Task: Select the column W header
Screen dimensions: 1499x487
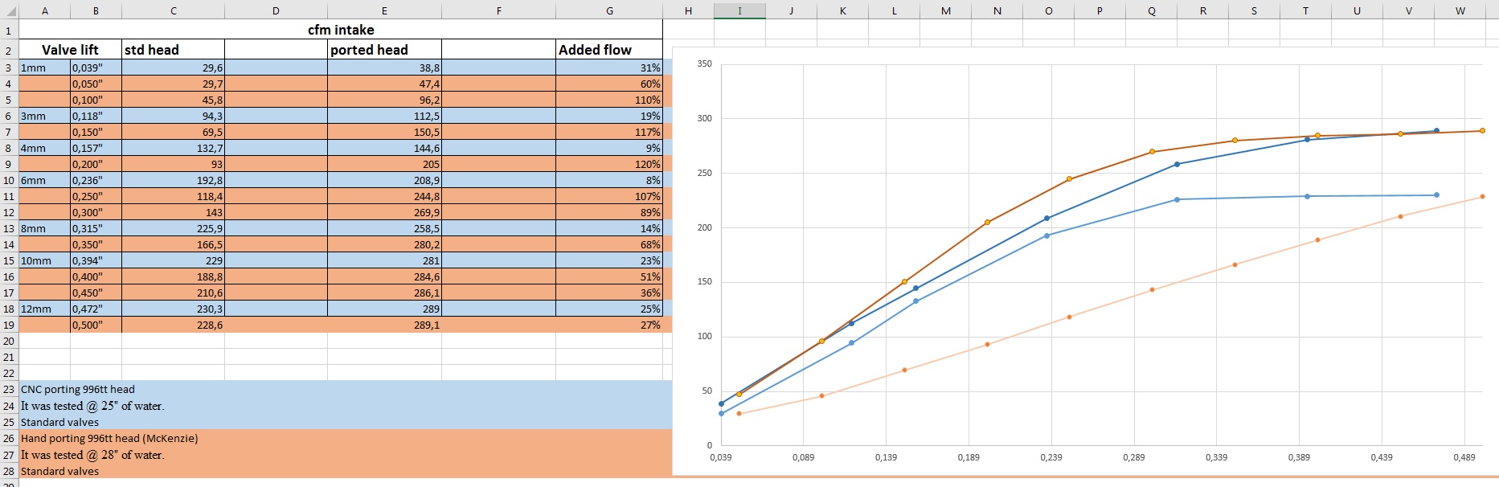Action: [1460, 10]
